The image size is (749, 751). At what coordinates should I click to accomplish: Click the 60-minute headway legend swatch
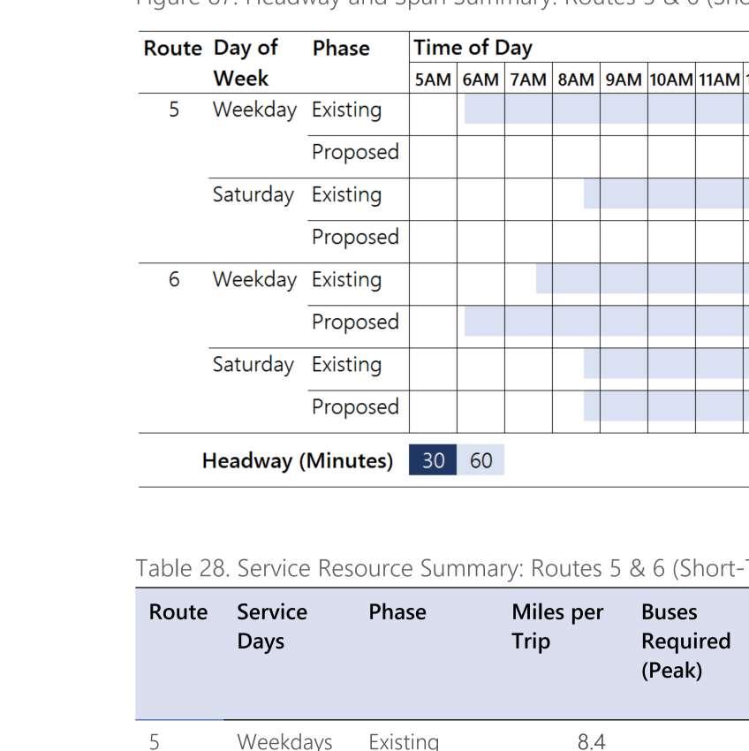480,459
